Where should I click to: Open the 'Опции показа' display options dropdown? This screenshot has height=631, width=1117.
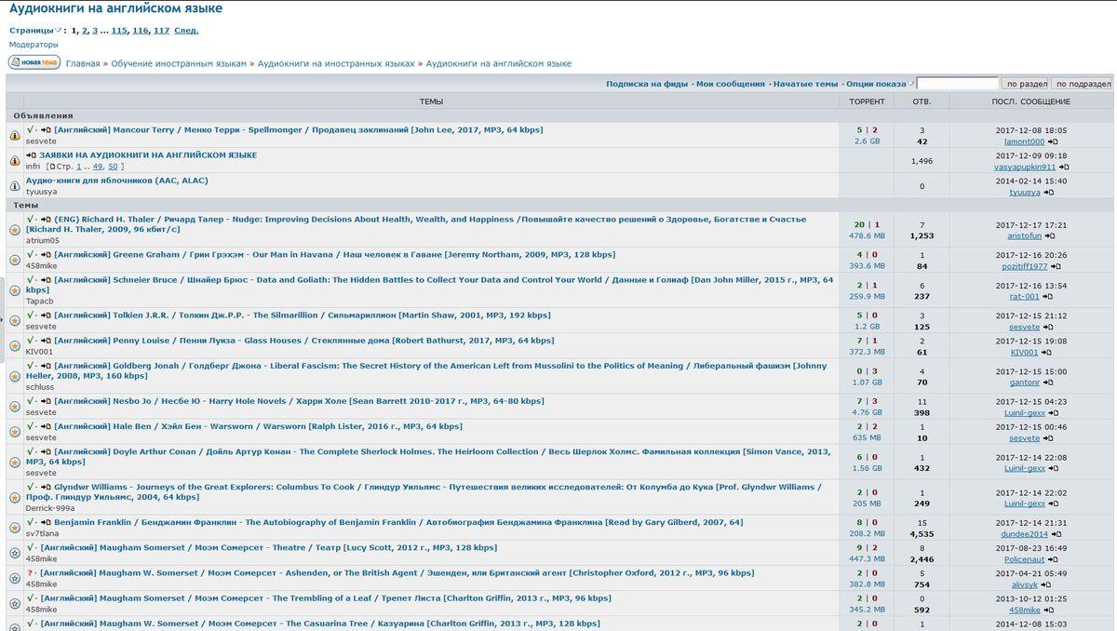coord(880,84)
